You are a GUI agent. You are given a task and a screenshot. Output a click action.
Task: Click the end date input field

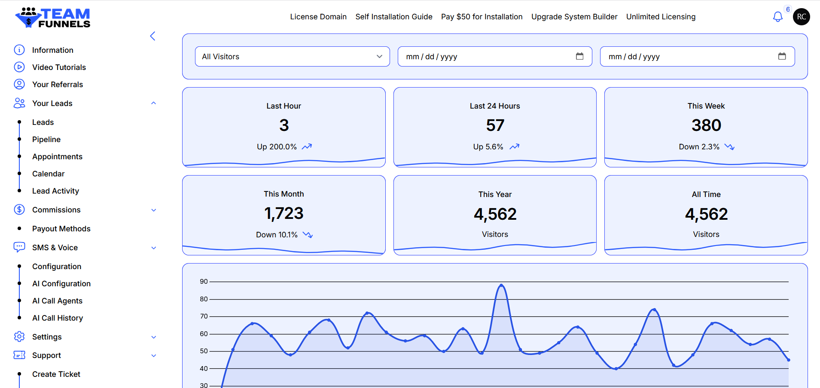(x=697, y=57)
